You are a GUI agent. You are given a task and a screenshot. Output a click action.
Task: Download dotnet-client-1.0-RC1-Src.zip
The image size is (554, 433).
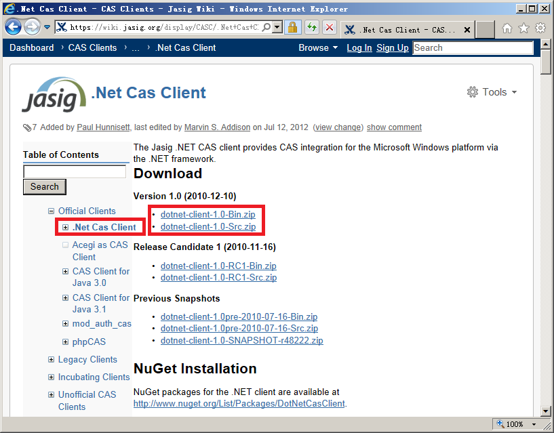[219, 278]
